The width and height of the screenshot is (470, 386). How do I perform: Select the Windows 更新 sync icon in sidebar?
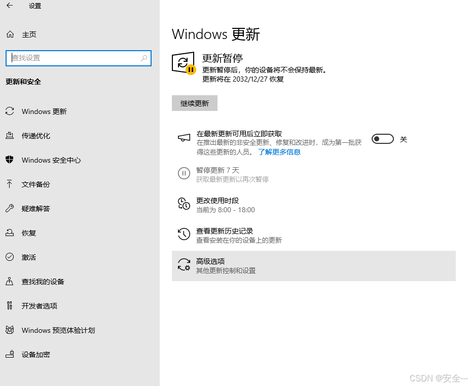click(x=10, y=111)
